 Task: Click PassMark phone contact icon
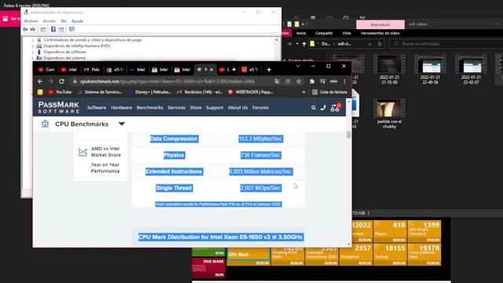323,108
